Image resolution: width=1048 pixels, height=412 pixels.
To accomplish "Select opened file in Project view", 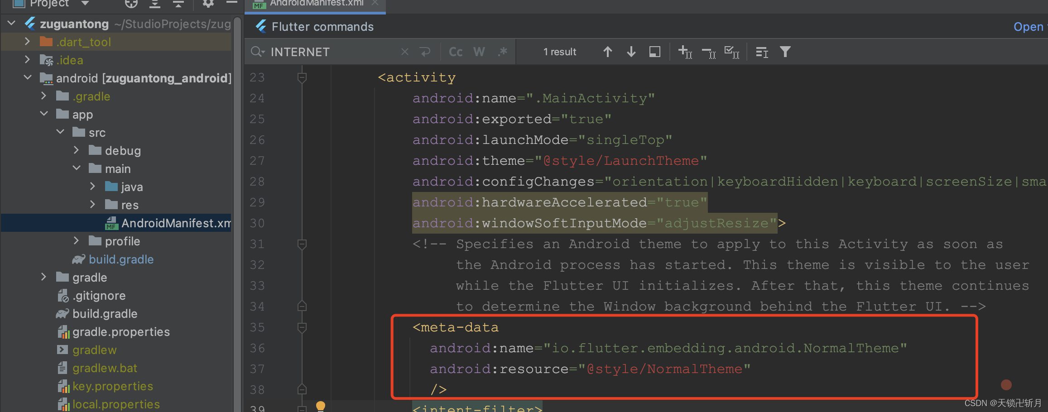I will coord(130,4).
